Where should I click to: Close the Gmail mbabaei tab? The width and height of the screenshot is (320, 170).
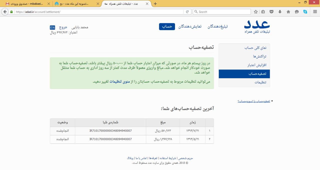coord(48,4)
